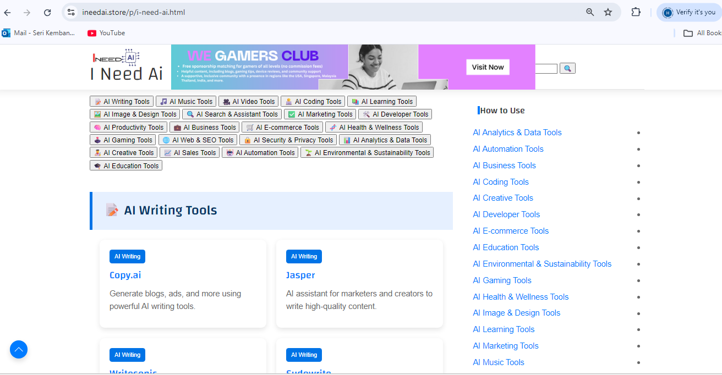Open sidebar link AI Image & Design Tools
Viewport: 722px width, 375px height.
517,313
